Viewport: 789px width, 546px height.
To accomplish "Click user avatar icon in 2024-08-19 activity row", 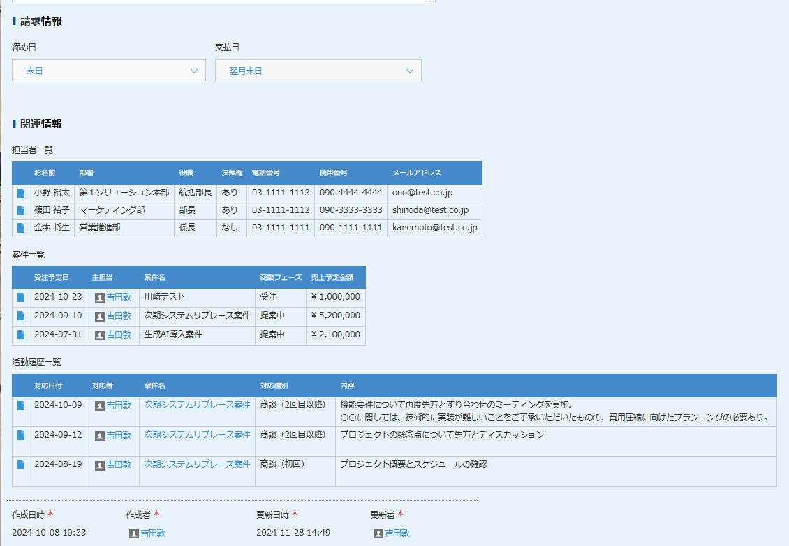I will pos(100,466).
